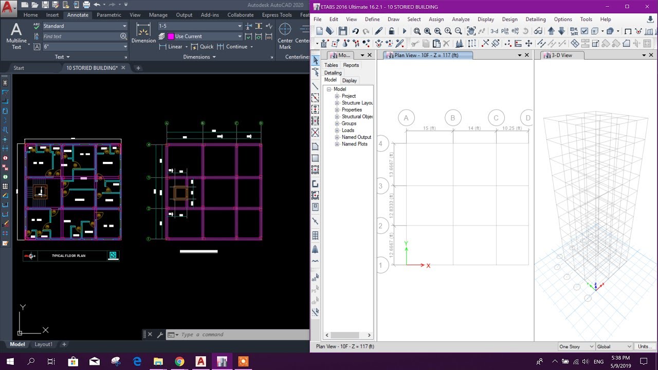Save the ETABS model with the disk icon

coord(343,32)
